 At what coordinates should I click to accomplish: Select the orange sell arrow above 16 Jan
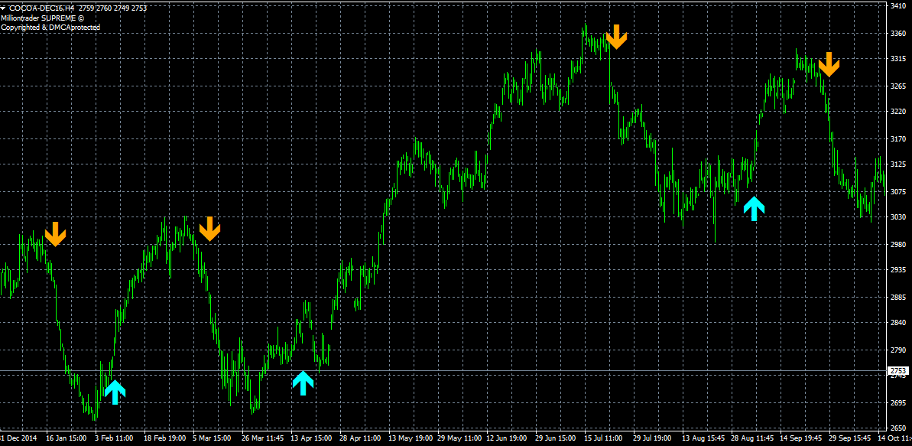point(56,234)
